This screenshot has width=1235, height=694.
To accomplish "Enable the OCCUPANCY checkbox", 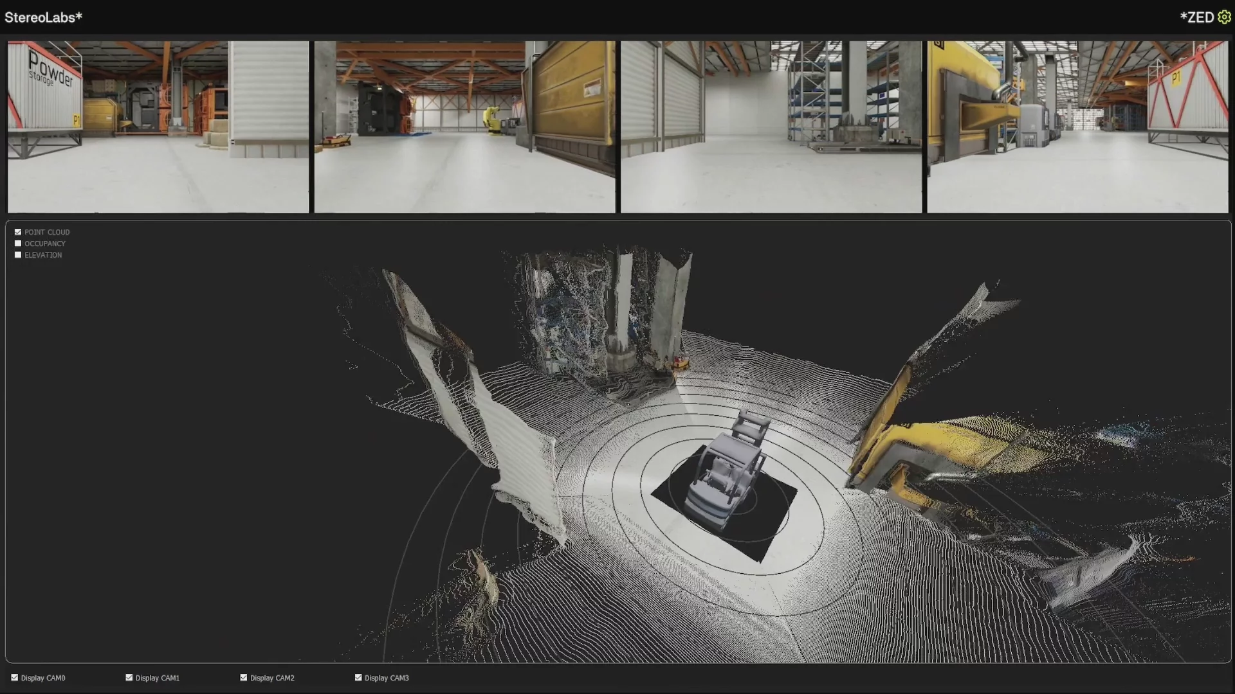I will (18, 244).
